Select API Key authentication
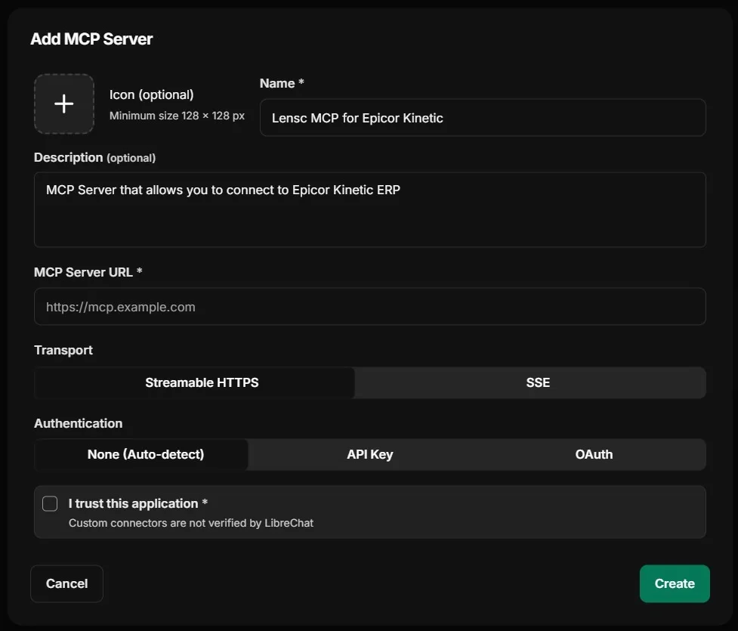The width and height of the screenshot is (738, 631). click(370, 454)
